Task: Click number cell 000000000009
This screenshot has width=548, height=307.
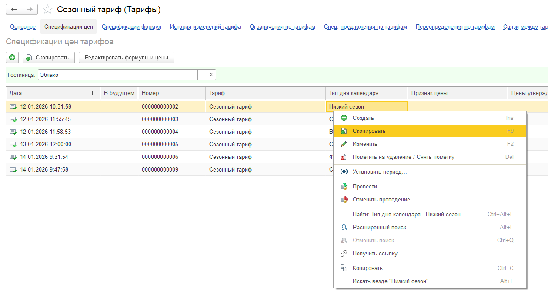Action: (x=172, y=169)
